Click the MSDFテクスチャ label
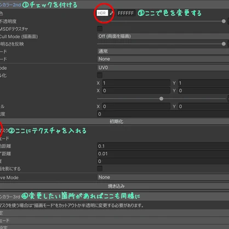 click(x=14, y=29)
